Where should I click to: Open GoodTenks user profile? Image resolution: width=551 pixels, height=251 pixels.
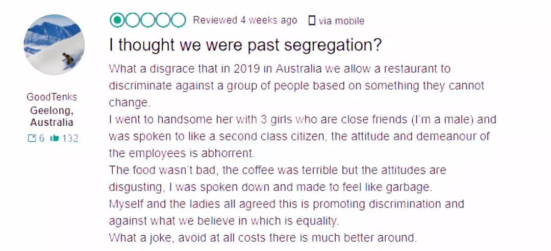tap(52, 97)
